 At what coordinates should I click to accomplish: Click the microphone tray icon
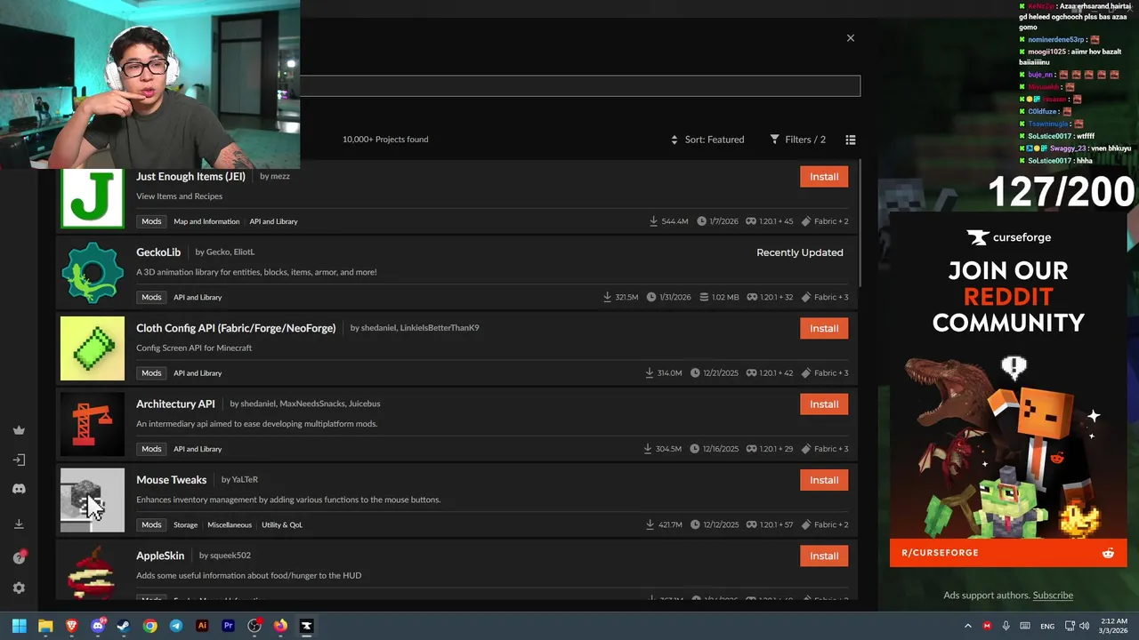tap(1006, 626)
